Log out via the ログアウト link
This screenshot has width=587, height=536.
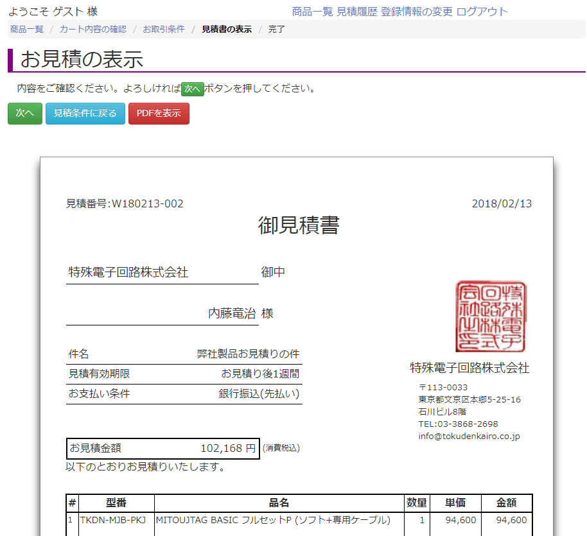point(482,12)
